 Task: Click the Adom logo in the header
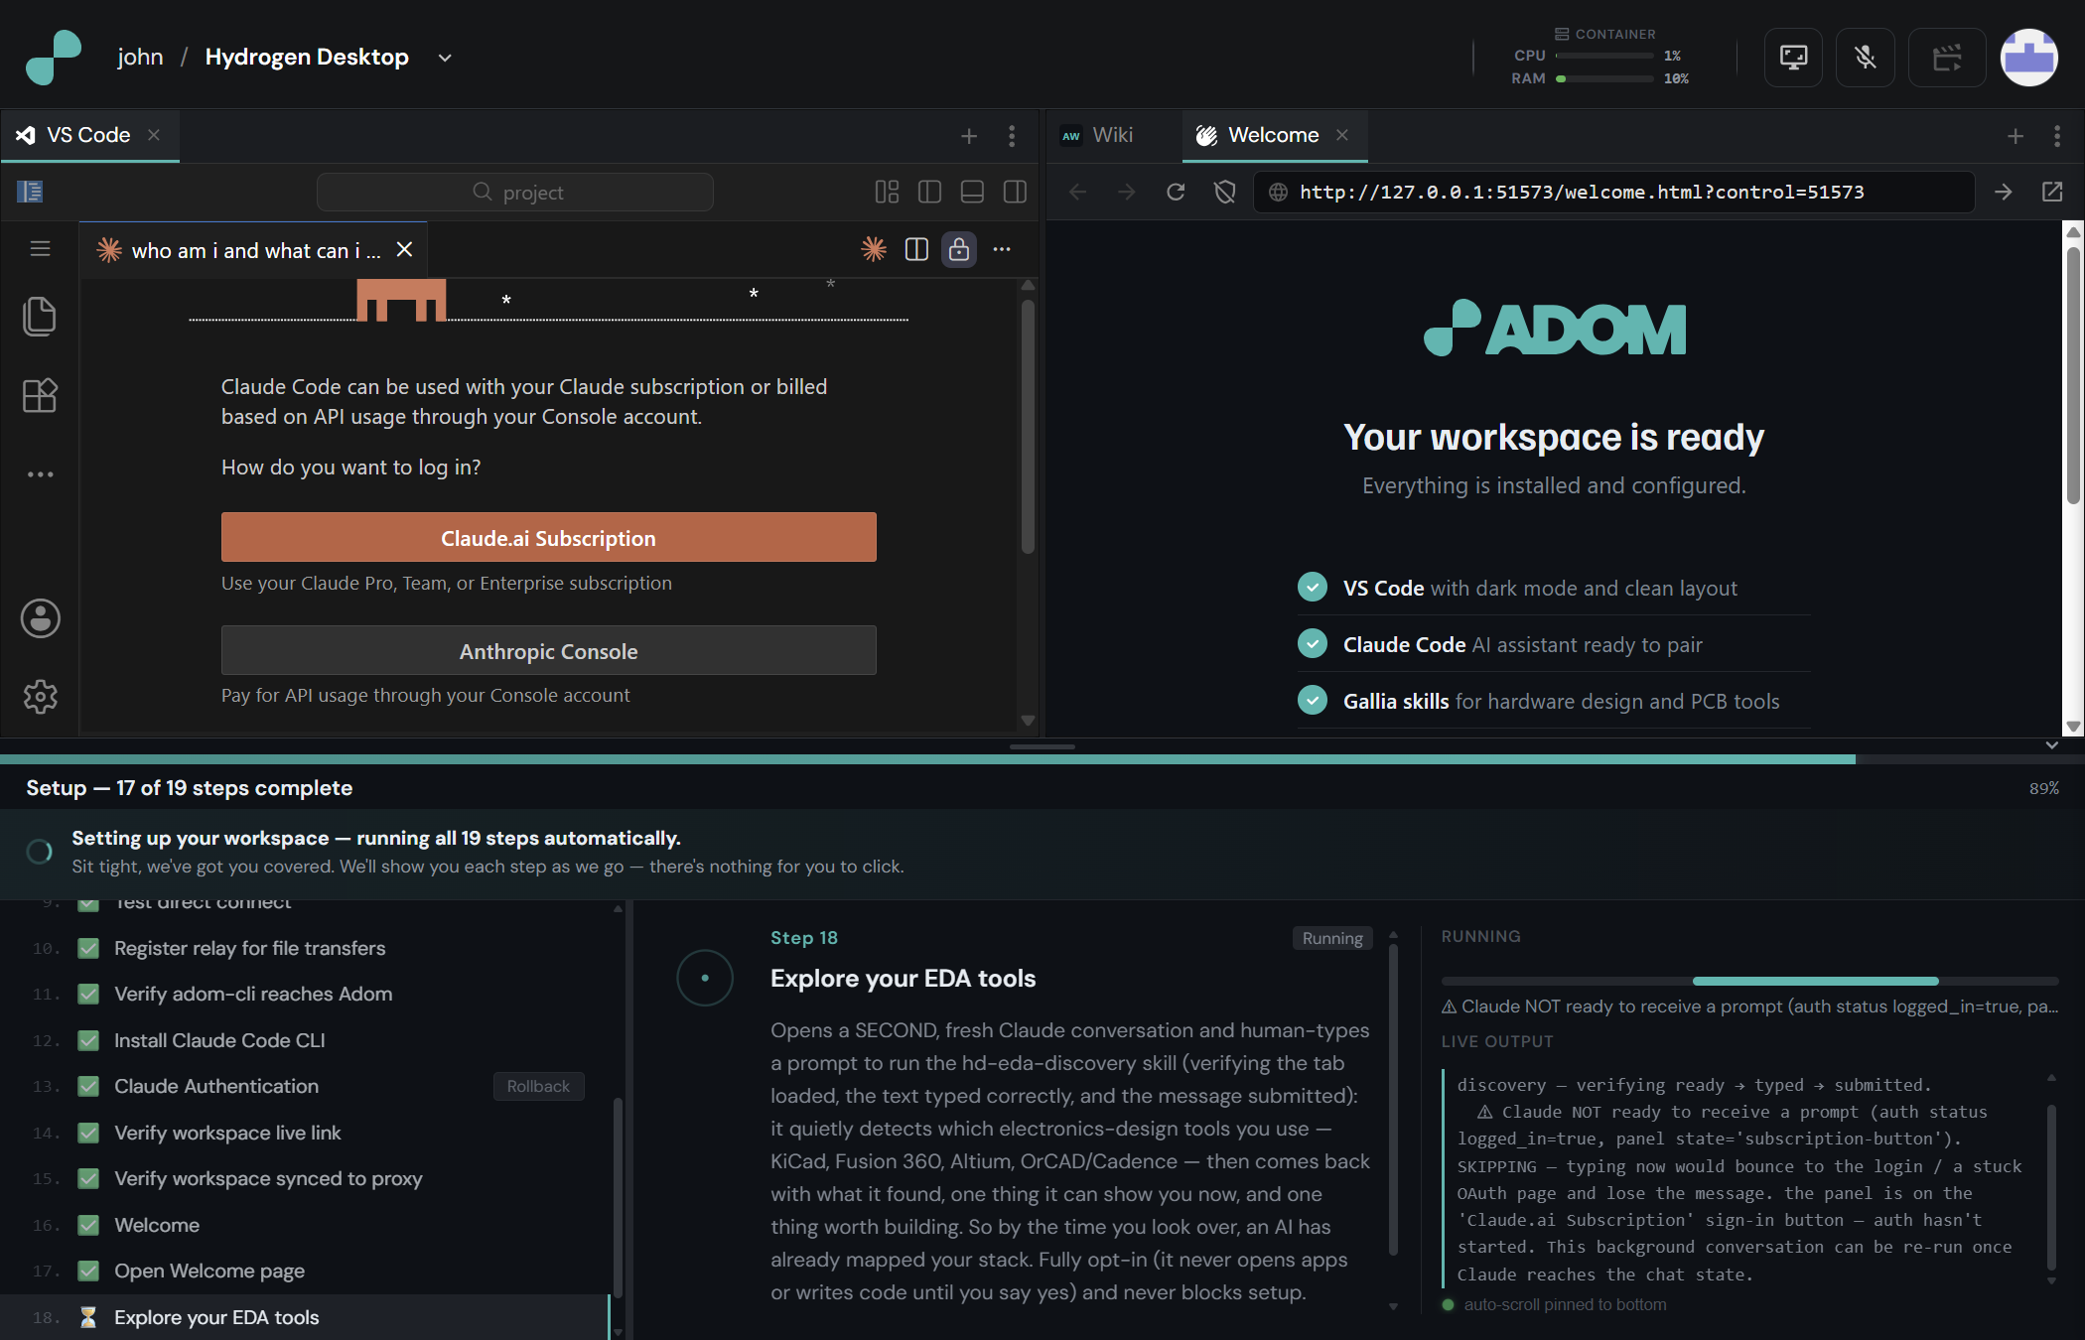(x=54, y=57)
